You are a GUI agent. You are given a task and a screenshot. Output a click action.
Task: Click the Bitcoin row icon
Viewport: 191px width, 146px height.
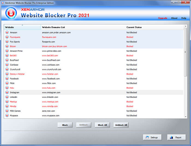coord(7,46)
